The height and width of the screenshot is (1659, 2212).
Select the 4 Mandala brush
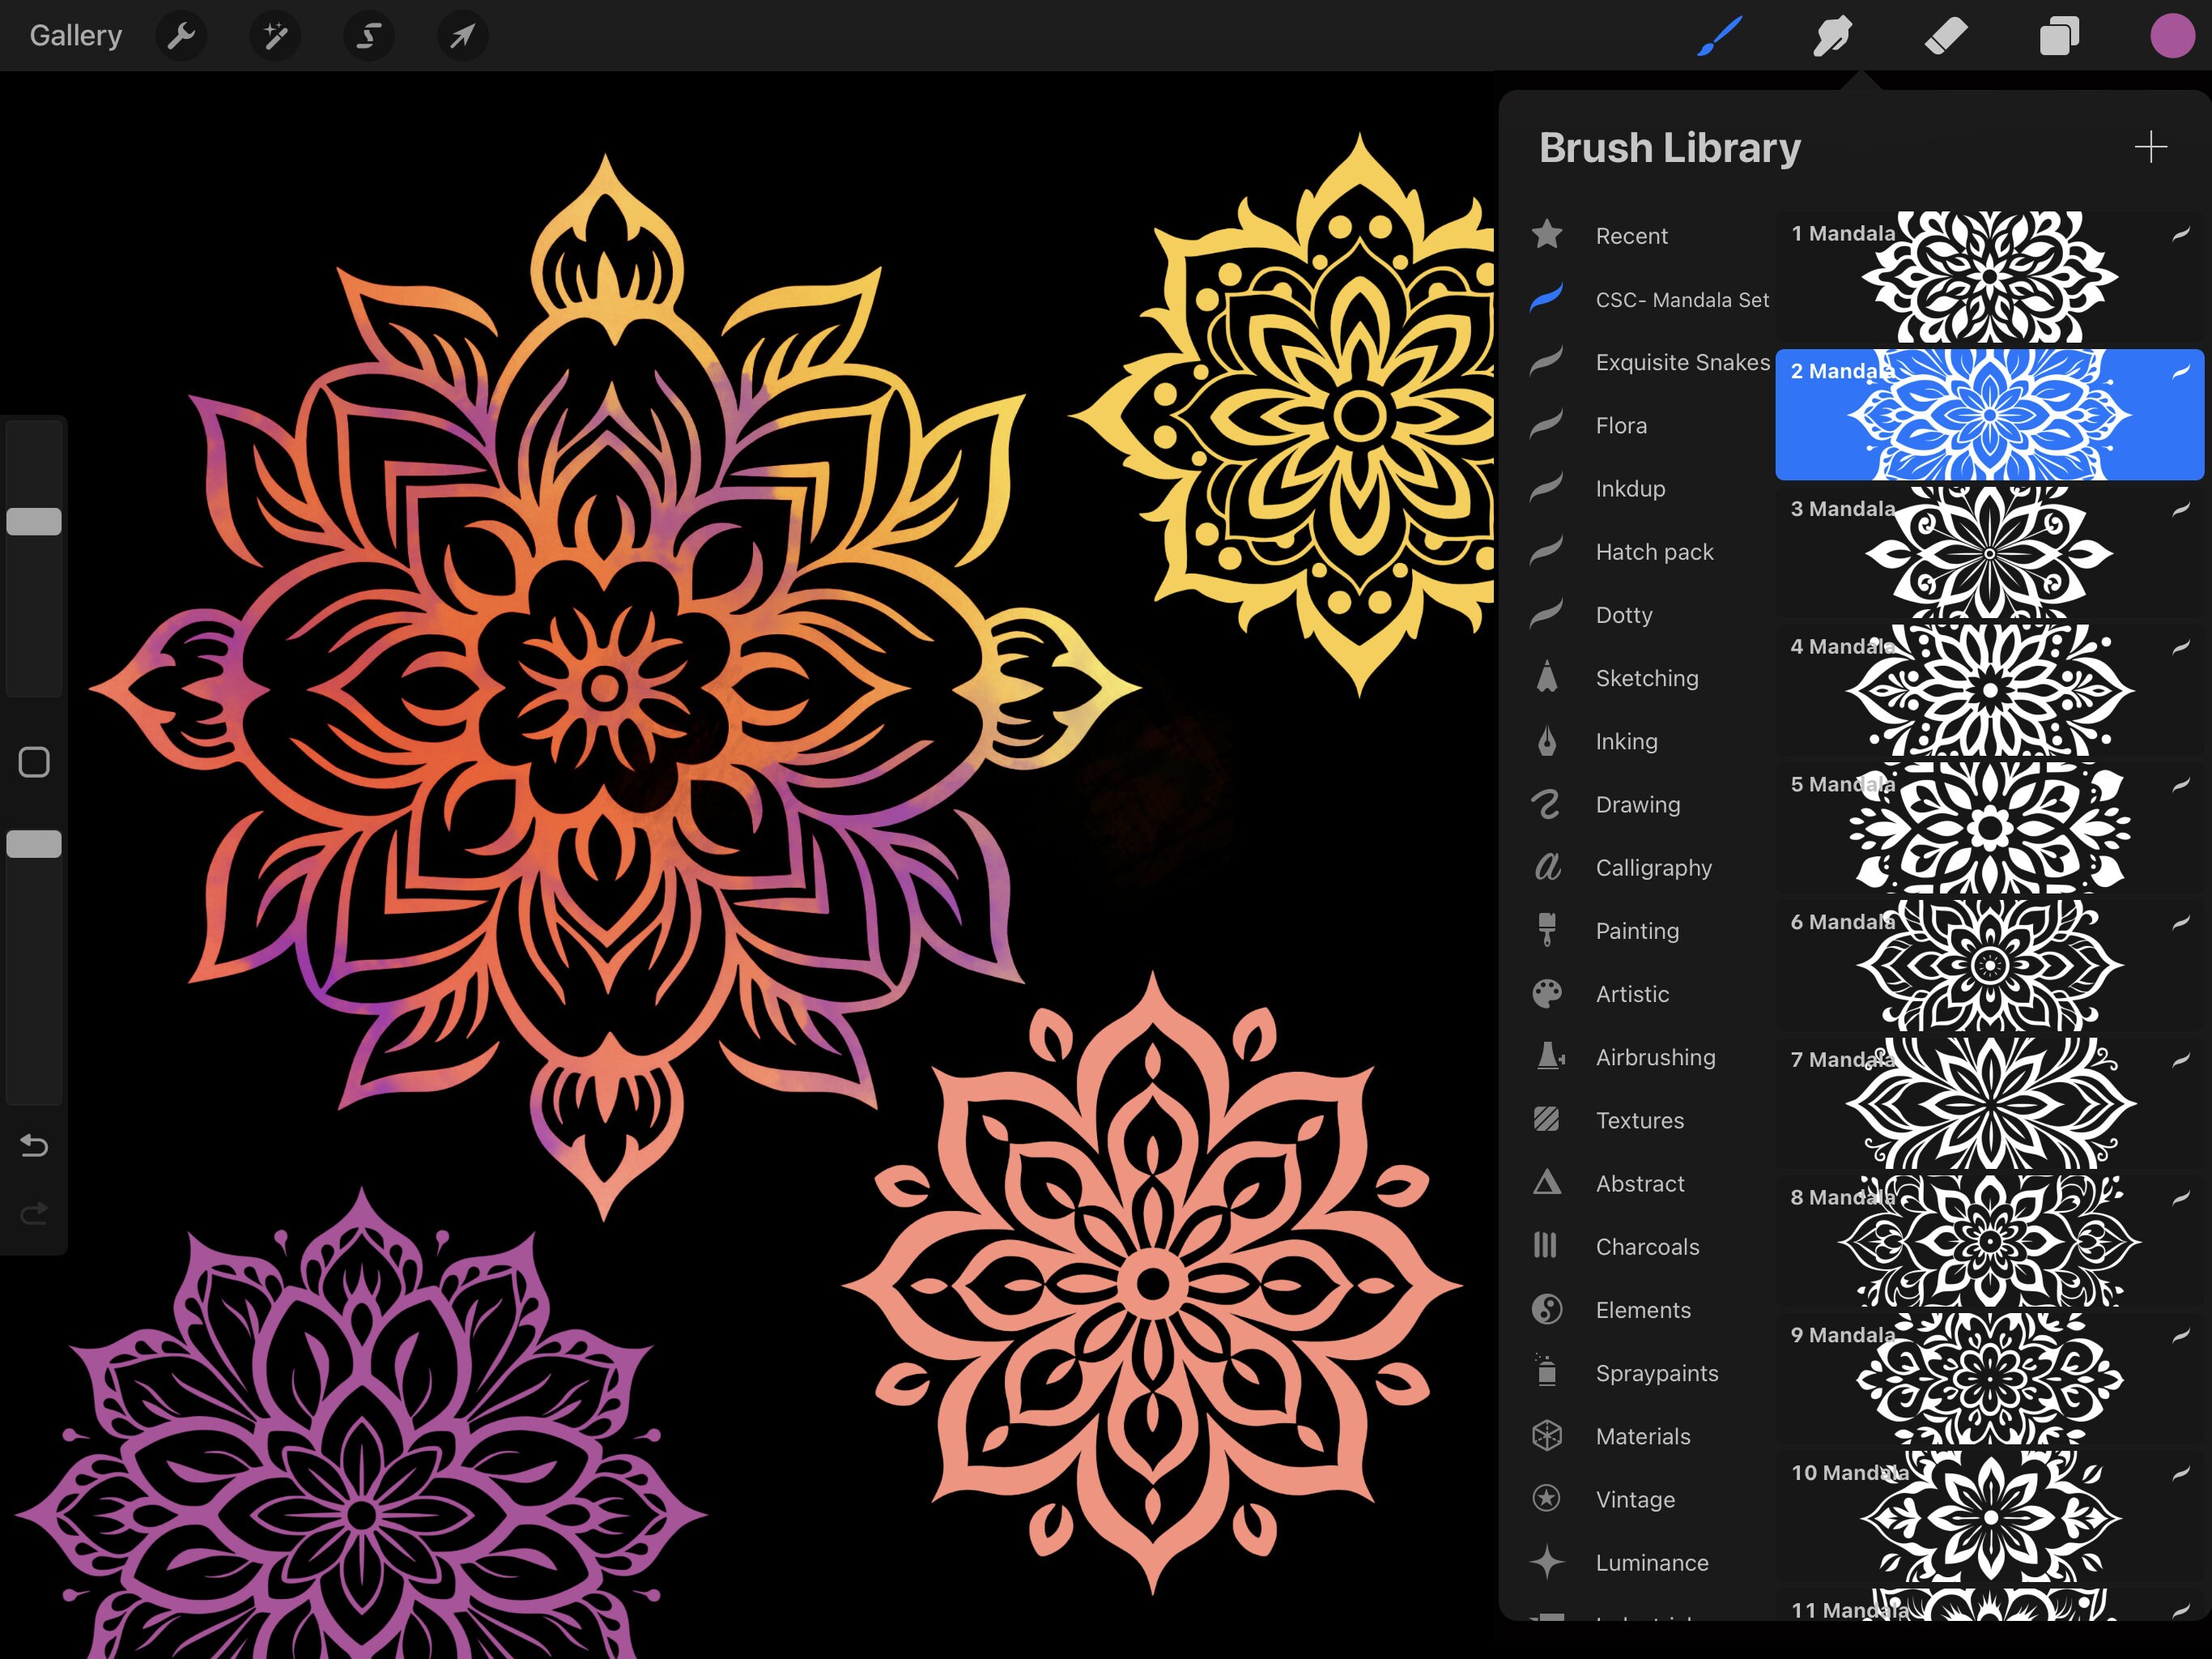pos(1990,690)
